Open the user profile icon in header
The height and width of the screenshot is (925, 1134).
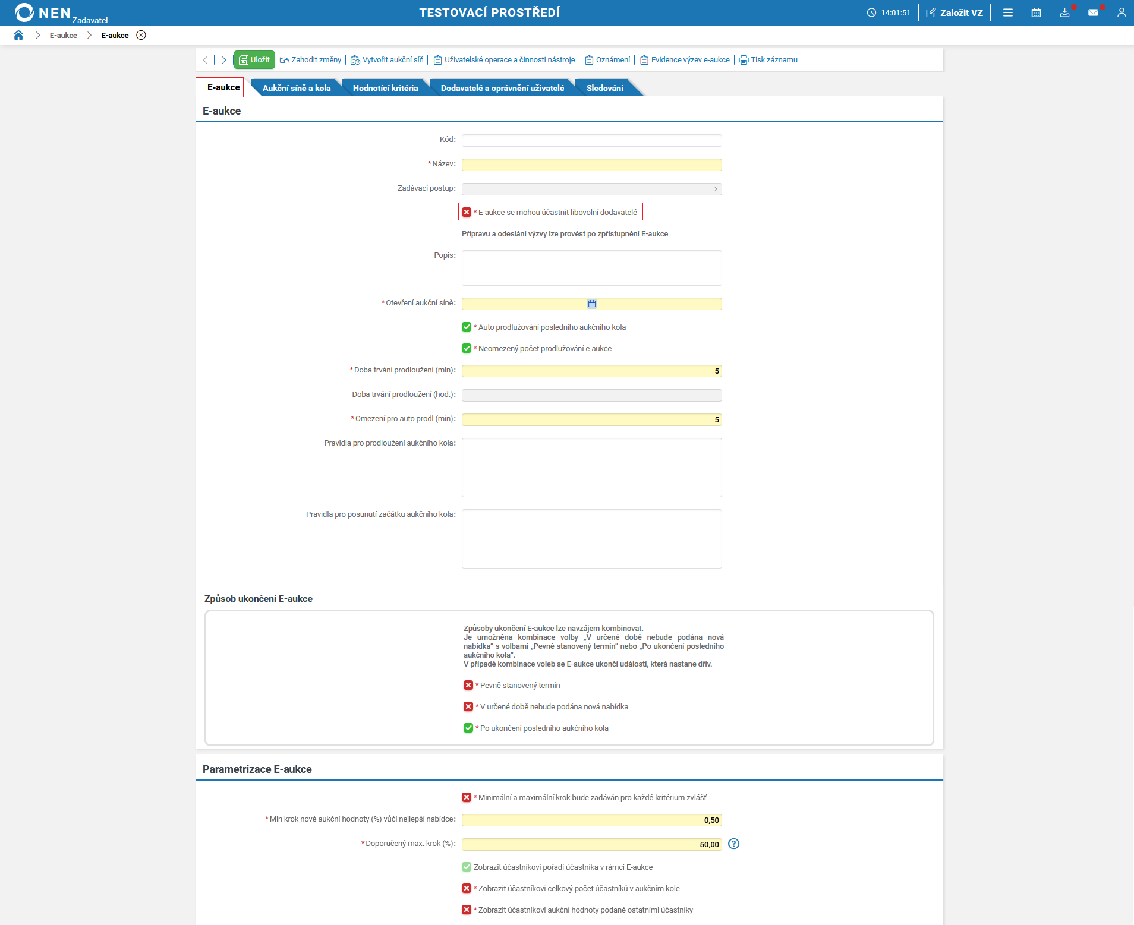(1122, 12)
